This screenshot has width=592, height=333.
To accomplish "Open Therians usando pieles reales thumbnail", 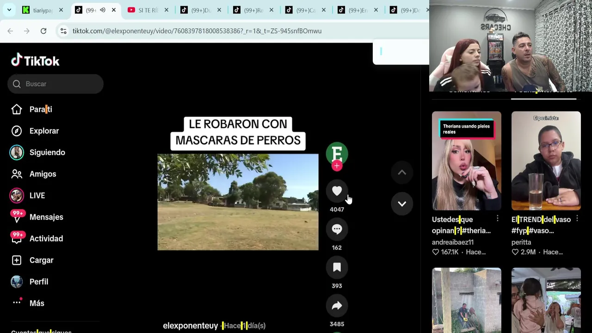I will [x=466, y=160].
